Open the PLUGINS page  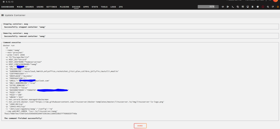(64, 7)
